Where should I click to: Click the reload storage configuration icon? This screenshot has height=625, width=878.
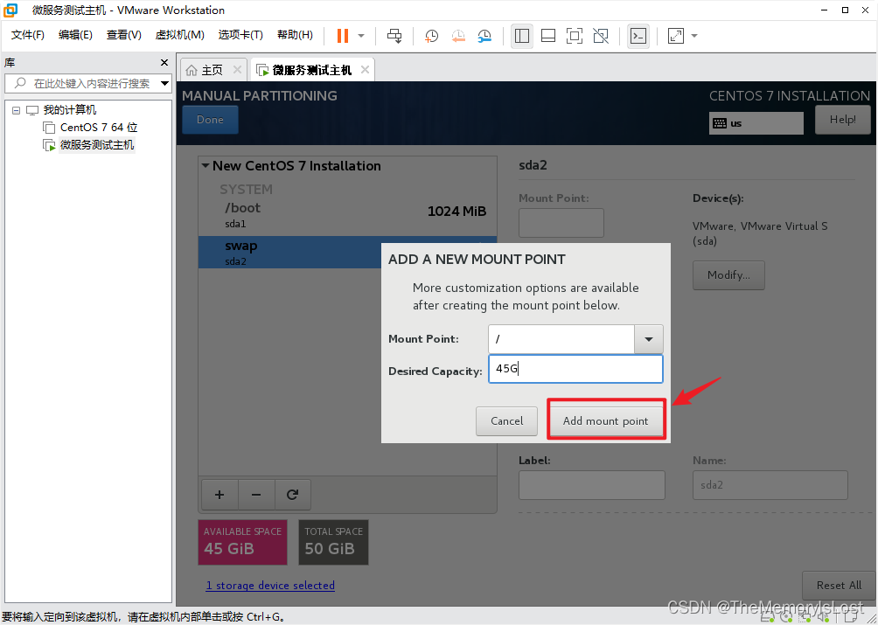(x=292, y=495)
